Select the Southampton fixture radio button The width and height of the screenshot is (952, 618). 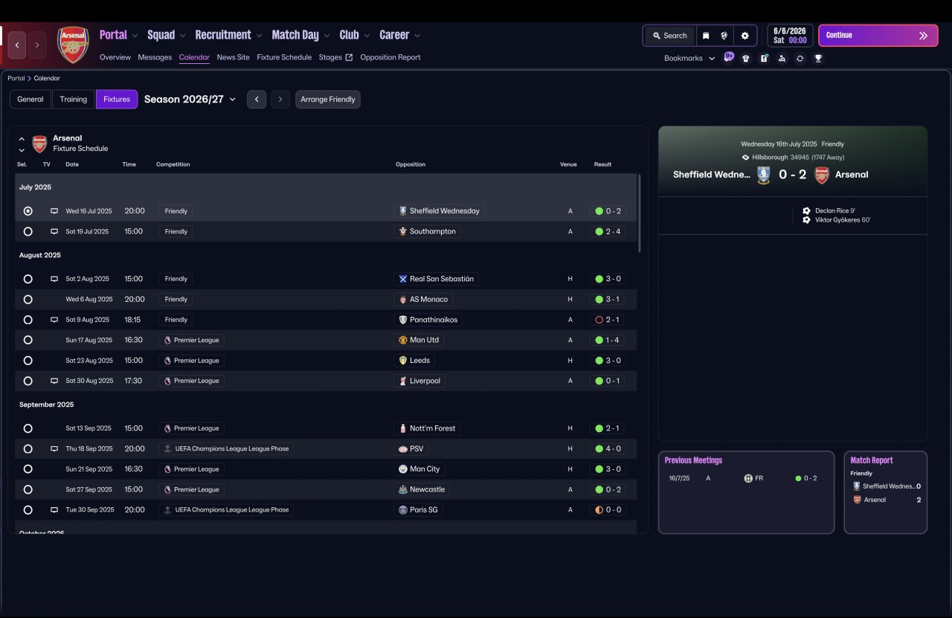[x=28, y=231]
